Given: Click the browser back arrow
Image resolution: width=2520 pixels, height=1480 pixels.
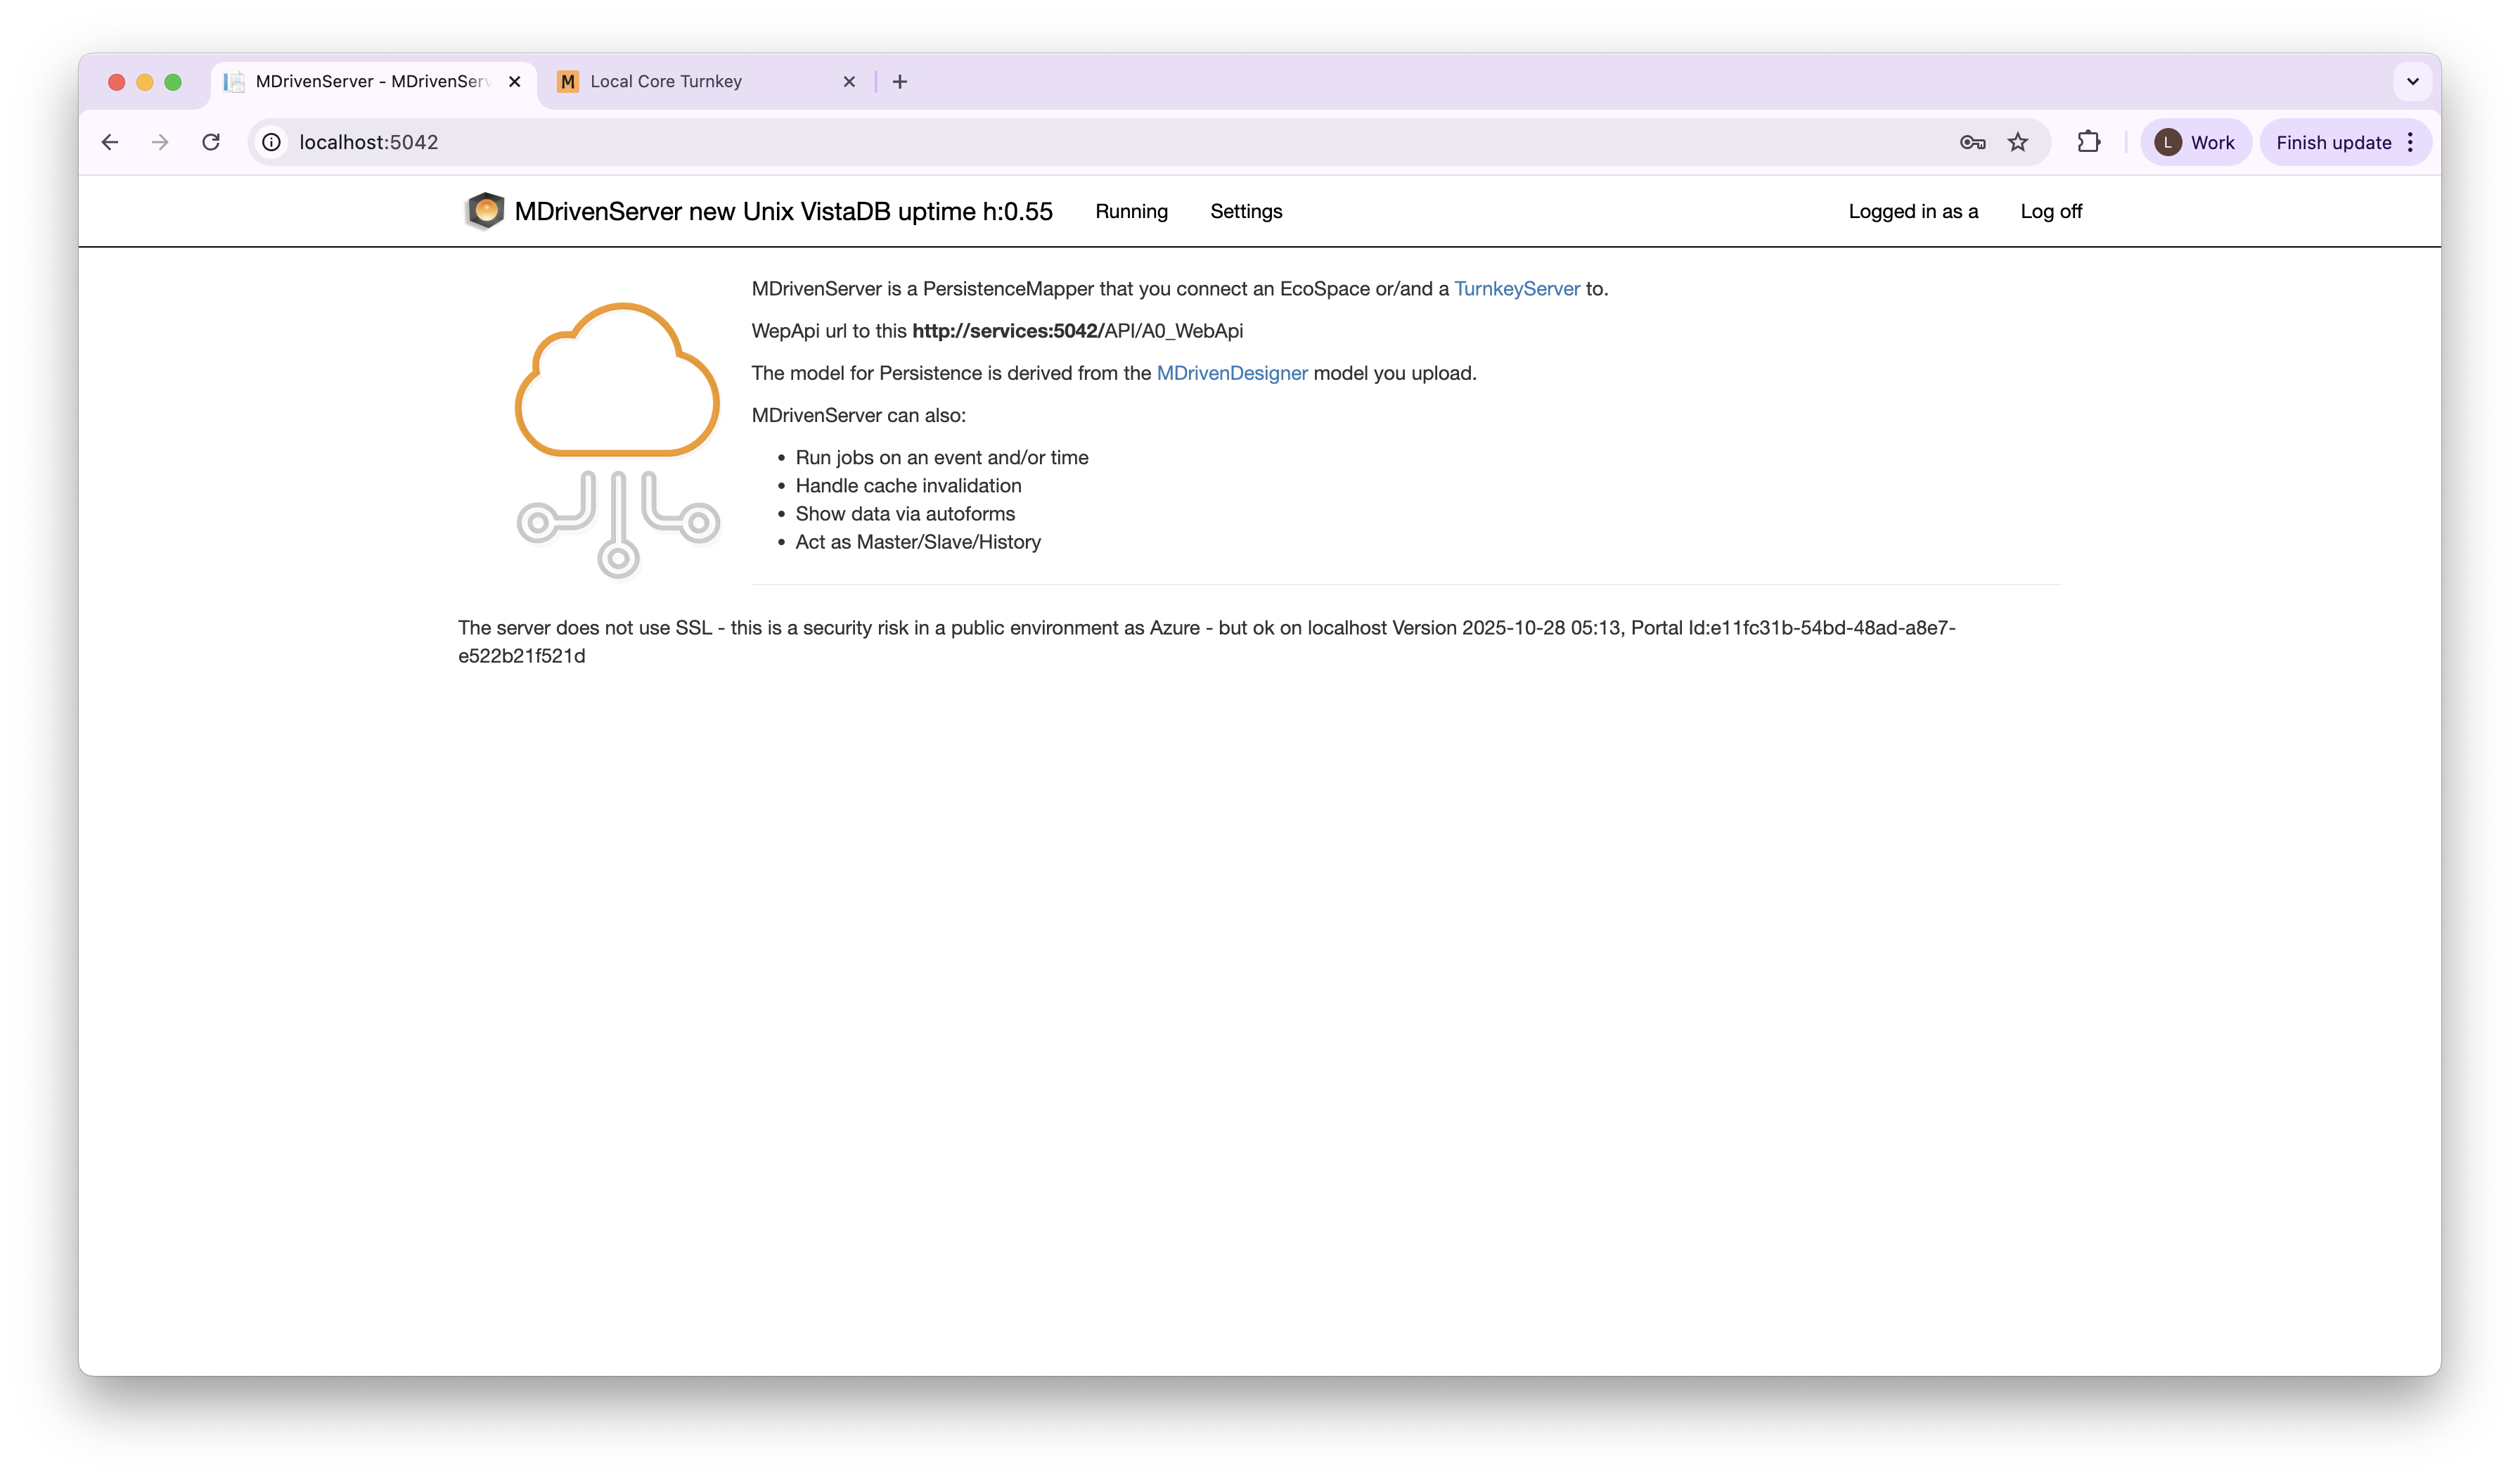Looking at the screenshot, I should (x=110, y=142).
